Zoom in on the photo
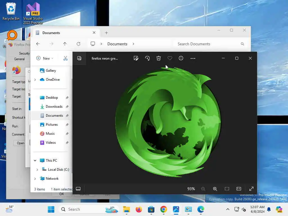 pos(215,189)
